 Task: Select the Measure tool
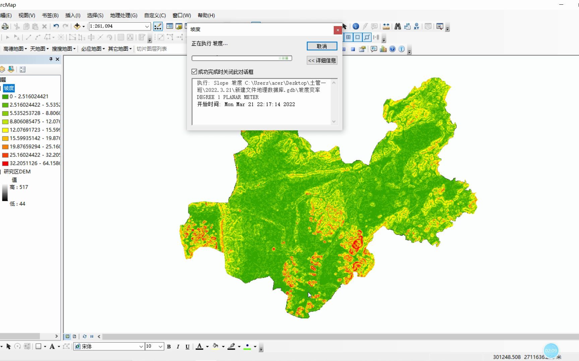pos(386,26)
